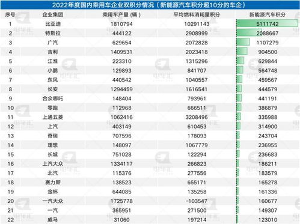Click row number 12 for 上汽
The height and width of the screenshot is (224, 300).
[x=10, y=127]
